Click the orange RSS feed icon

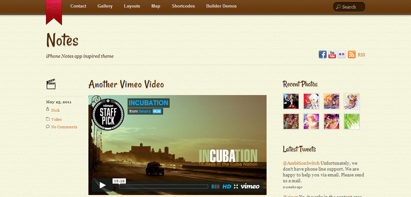coord(351,54)
